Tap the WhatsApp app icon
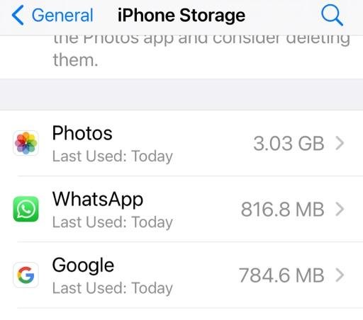The width and height of the screenshot is (363, 320). (26, 209)
